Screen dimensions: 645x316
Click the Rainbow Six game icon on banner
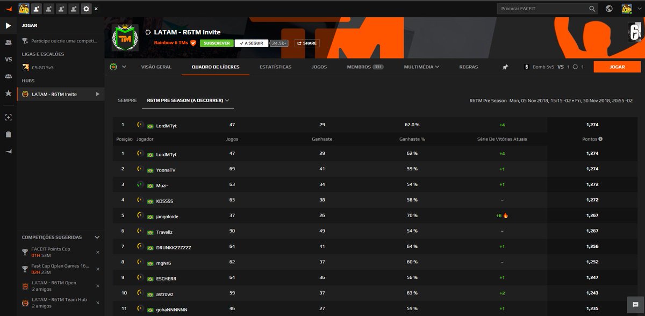pyautogui.click(x=635, y=33)
